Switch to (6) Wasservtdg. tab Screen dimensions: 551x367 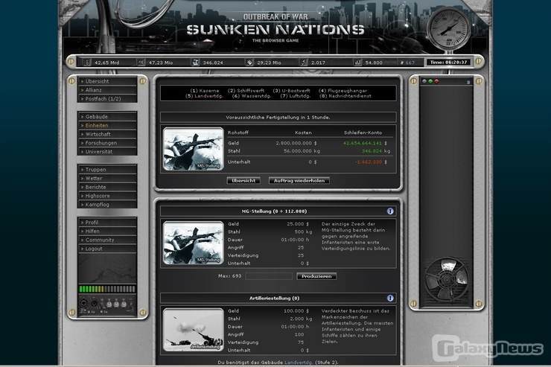coord(252,96)
